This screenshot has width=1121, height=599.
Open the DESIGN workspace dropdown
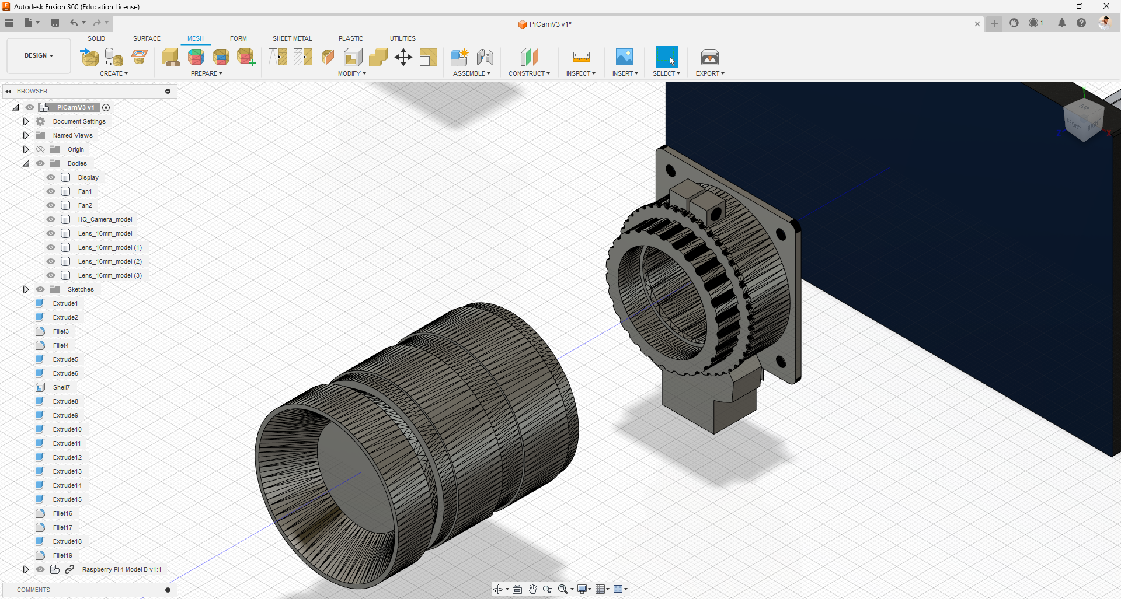pos(39,56)
